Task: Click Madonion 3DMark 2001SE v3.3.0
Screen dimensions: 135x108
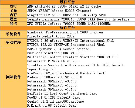Action: pos(55,77)
